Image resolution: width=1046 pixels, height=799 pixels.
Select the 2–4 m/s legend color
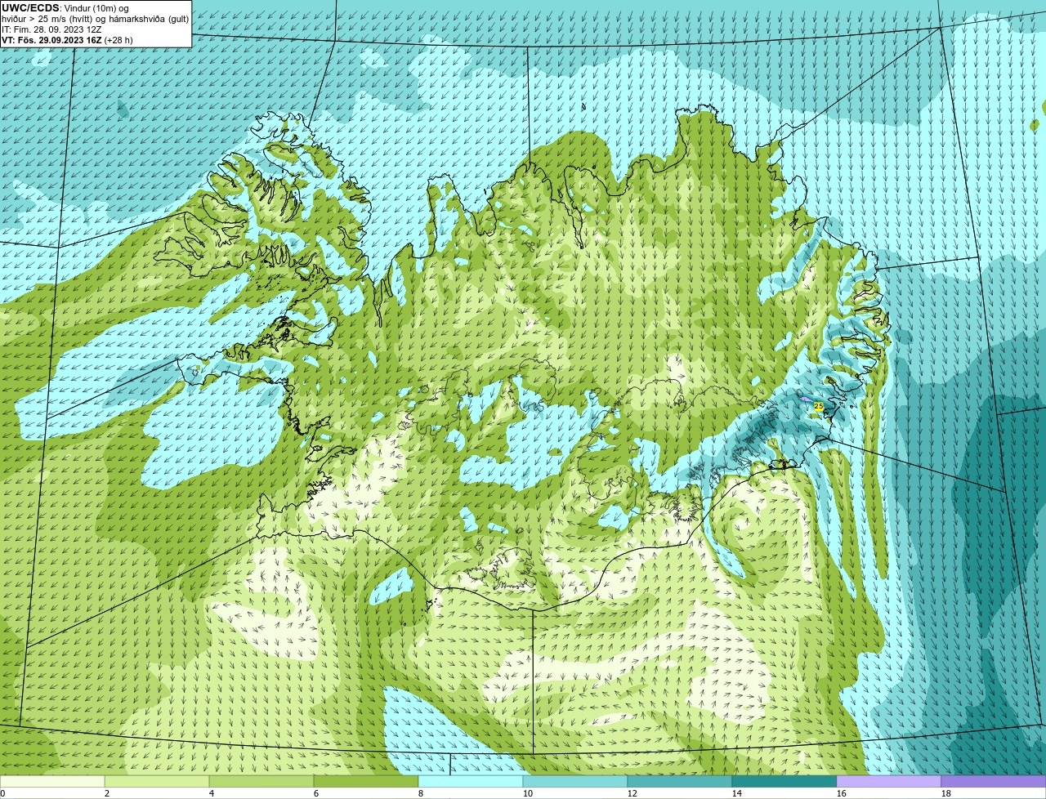157,781
